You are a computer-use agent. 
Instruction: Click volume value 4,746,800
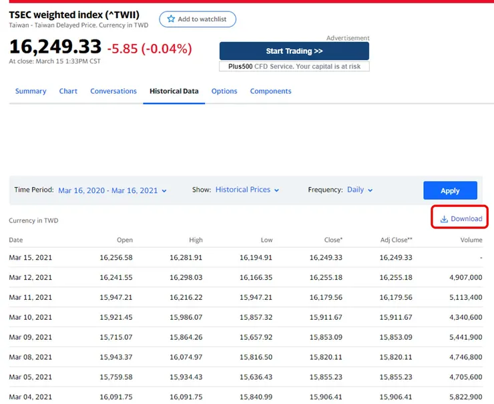pos(466,357)
